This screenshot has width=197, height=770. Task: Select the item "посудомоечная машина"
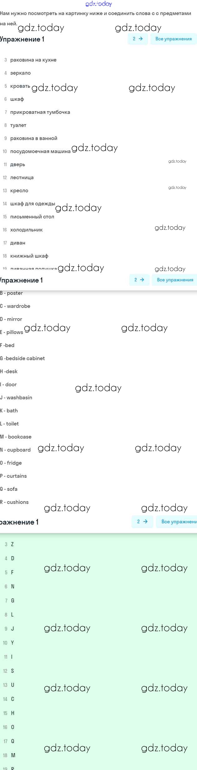[x=40, y=151]
